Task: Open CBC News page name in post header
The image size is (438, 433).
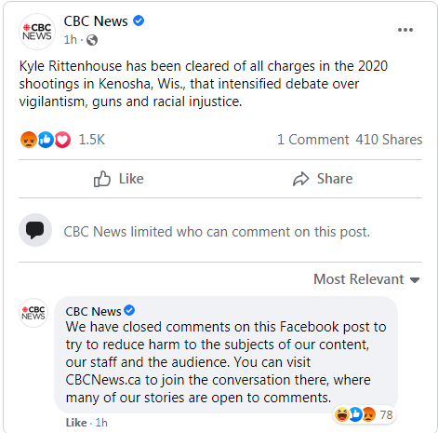Action: 96,21
